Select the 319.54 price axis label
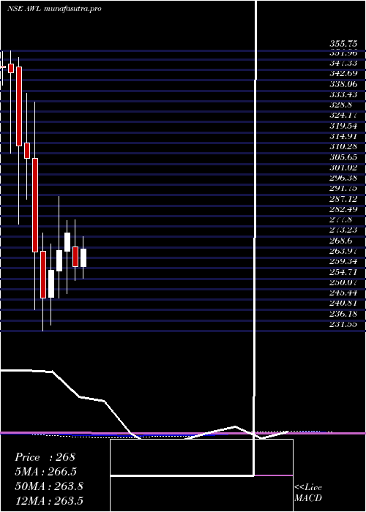The image size is (366, 512). coord(343,125)
